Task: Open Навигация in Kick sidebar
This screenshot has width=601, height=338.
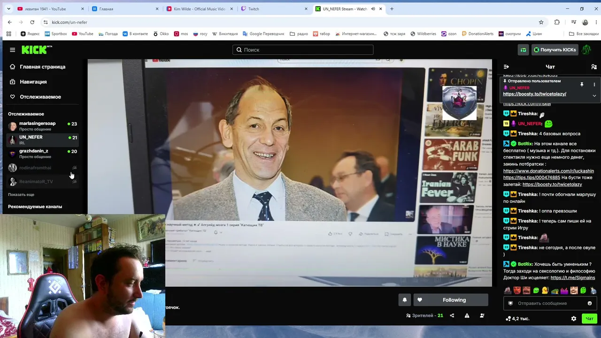Action: coord(33,82)
